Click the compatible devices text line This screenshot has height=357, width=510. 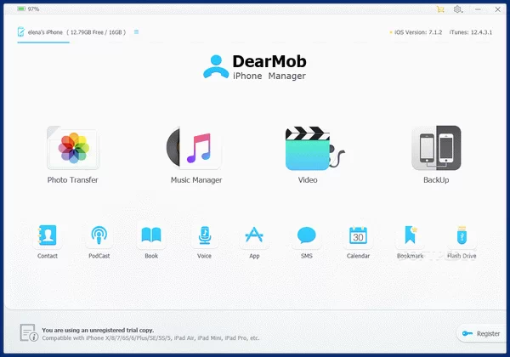pyautogui.click(x=150, y=338)
